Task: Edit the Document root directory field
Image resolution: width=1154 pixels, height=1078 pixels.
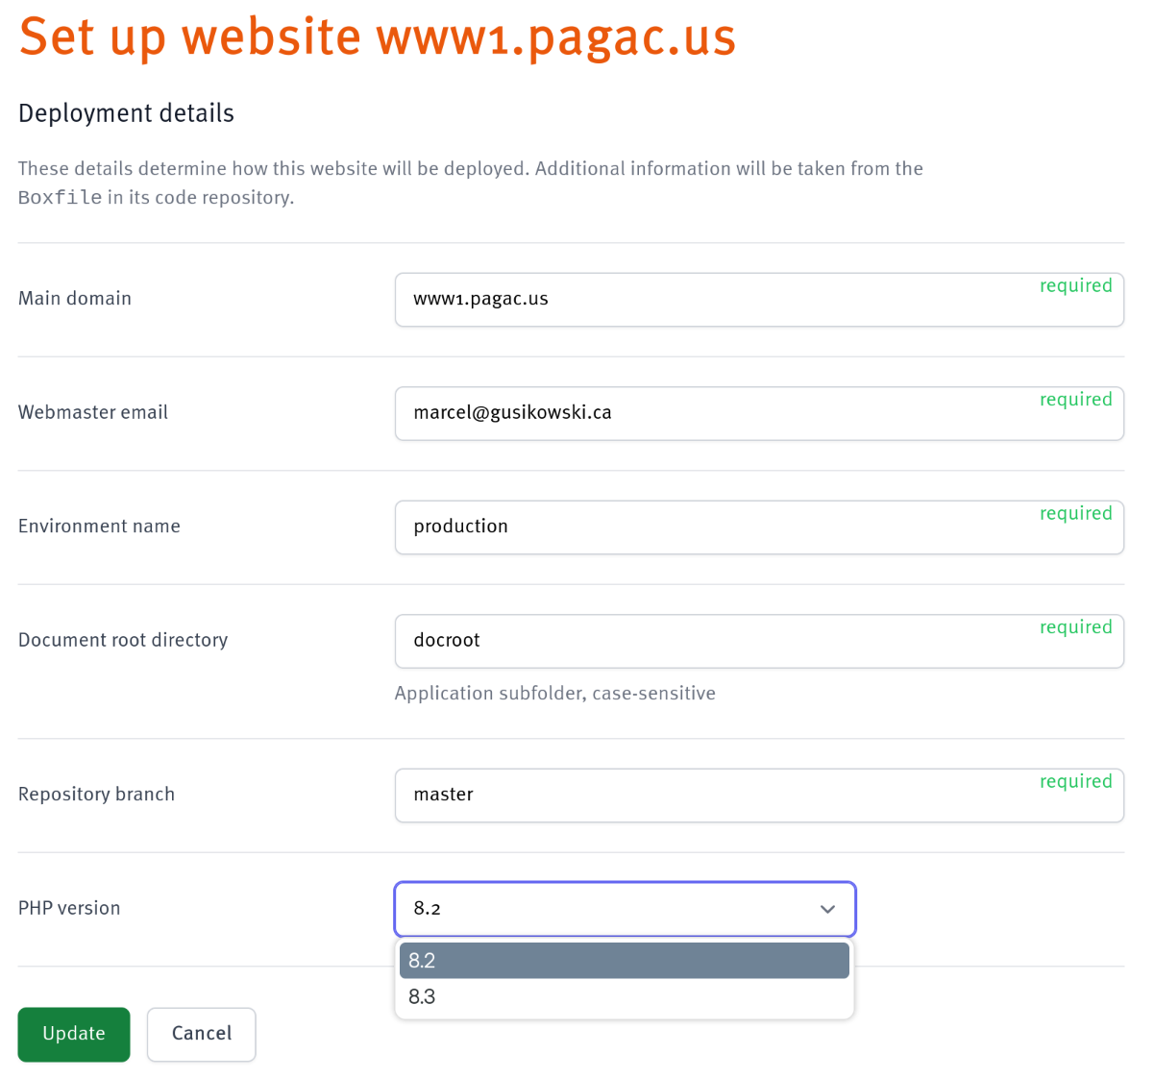Action: coord(711,641)
